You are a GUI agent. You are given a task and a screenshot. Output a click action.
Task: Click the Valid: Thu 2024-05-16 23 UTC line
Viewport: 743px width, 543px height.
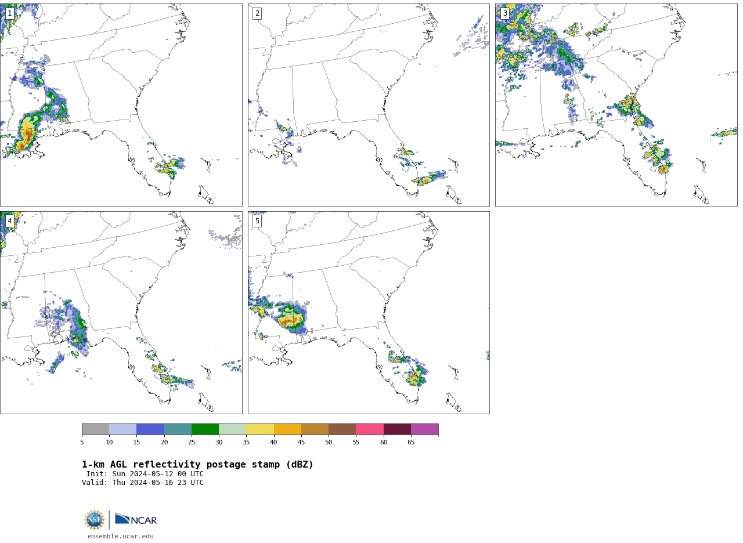[143, 483]
